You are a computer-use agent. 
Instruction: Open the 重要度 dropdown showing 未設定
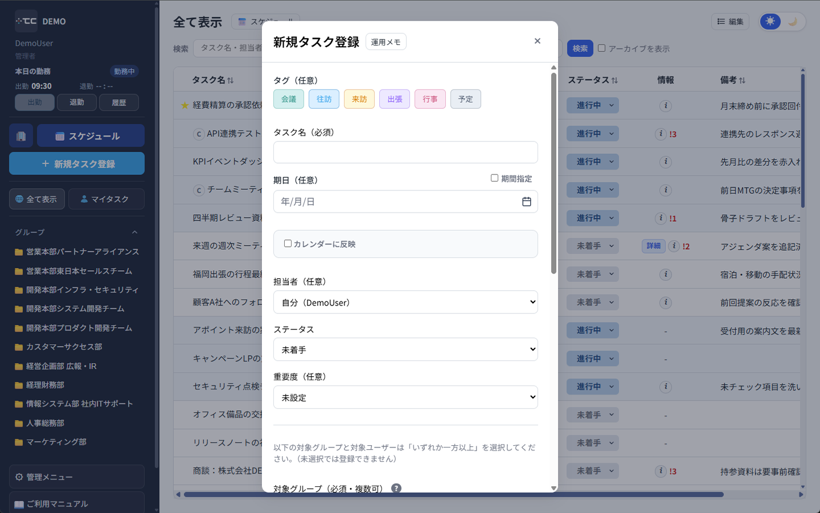[x=405, y=397]
